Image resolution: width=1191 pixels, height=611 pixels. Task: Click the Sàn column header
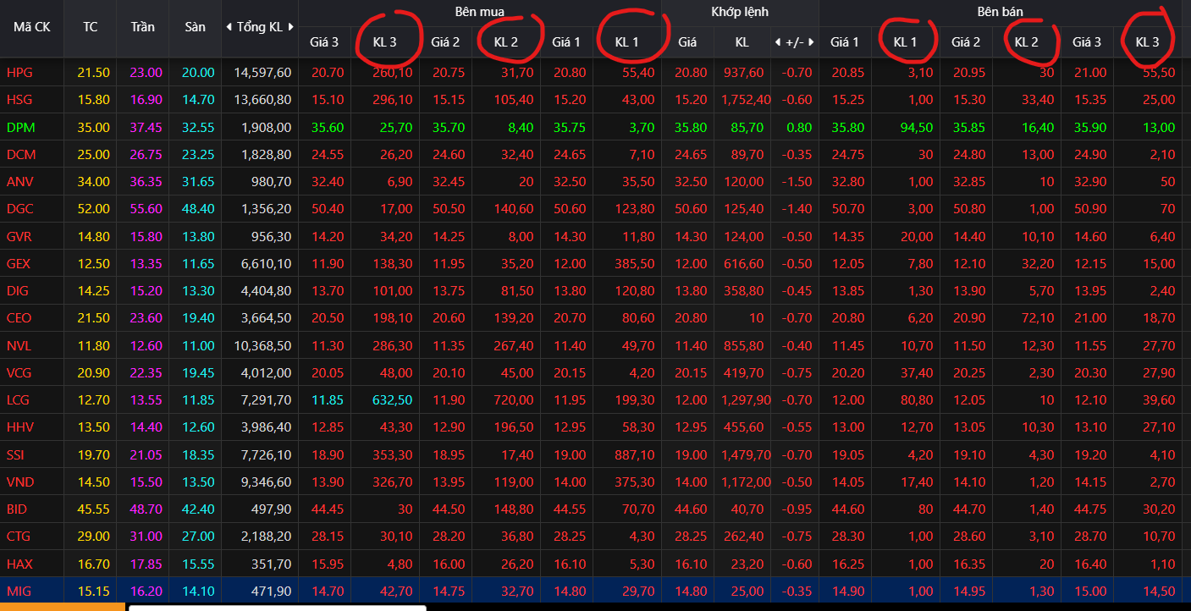[195, 27]
